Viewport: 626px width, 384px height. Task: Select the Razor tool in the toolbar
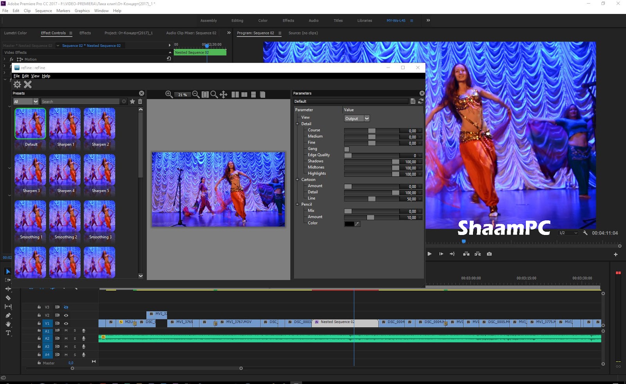[x=8, y=298]
